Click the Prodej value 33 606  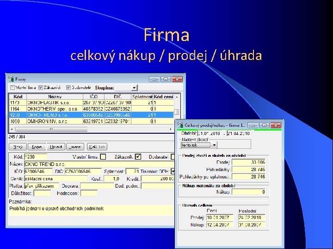[248, 162]
